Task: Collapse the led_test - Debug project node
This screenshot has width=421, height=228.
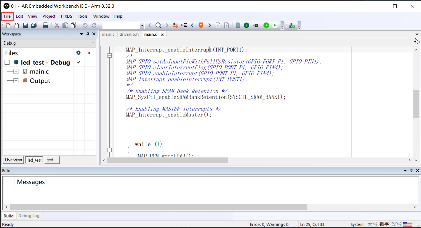Action: click(x=7, y=62)
